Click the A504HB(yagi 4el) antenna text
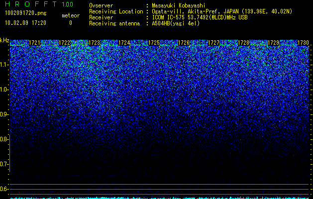Screen dimensions: 313x199 pyautogui.click(x=176, y=23)
